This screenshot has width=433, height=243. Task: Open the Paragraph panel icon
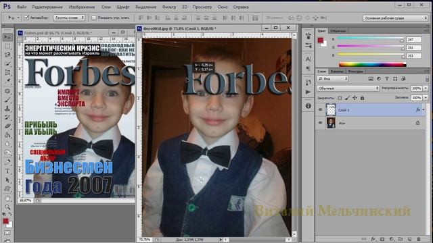309,68
